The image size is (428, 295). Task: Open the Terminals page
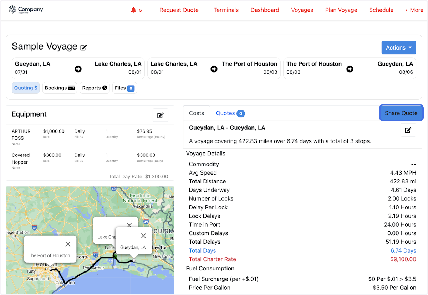pyautogui.click(x=226, y=10)
